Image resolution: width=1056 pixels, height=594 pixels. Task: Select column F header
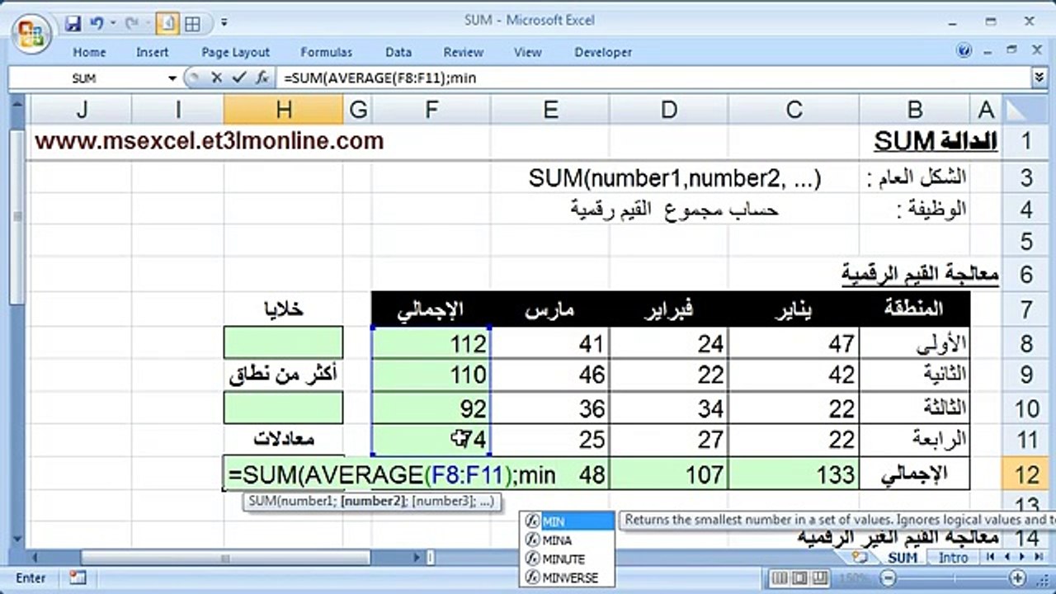pyautogui.click(x=431, y=111)
